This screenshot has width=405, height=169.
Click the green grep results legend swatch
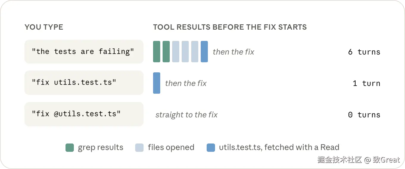pos(69,147)
